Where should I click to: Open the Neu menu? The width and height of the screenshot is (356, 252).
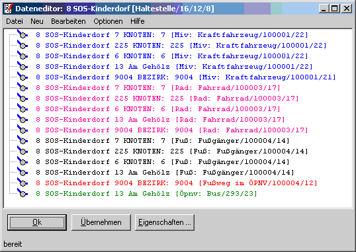point(37,21)
